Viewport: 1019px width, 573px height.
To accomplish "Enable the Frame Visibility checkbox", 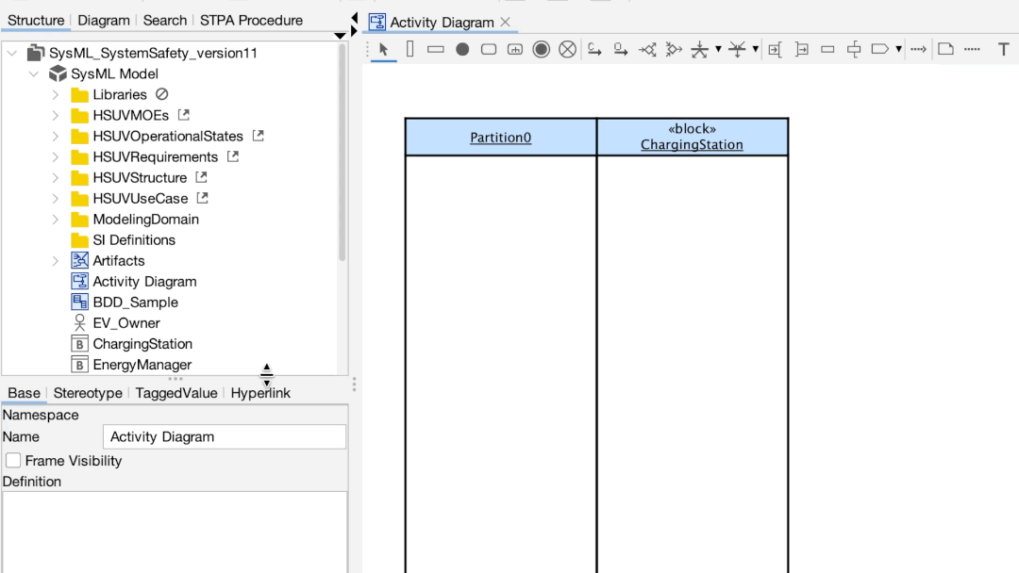I will [x=13, y=461].
